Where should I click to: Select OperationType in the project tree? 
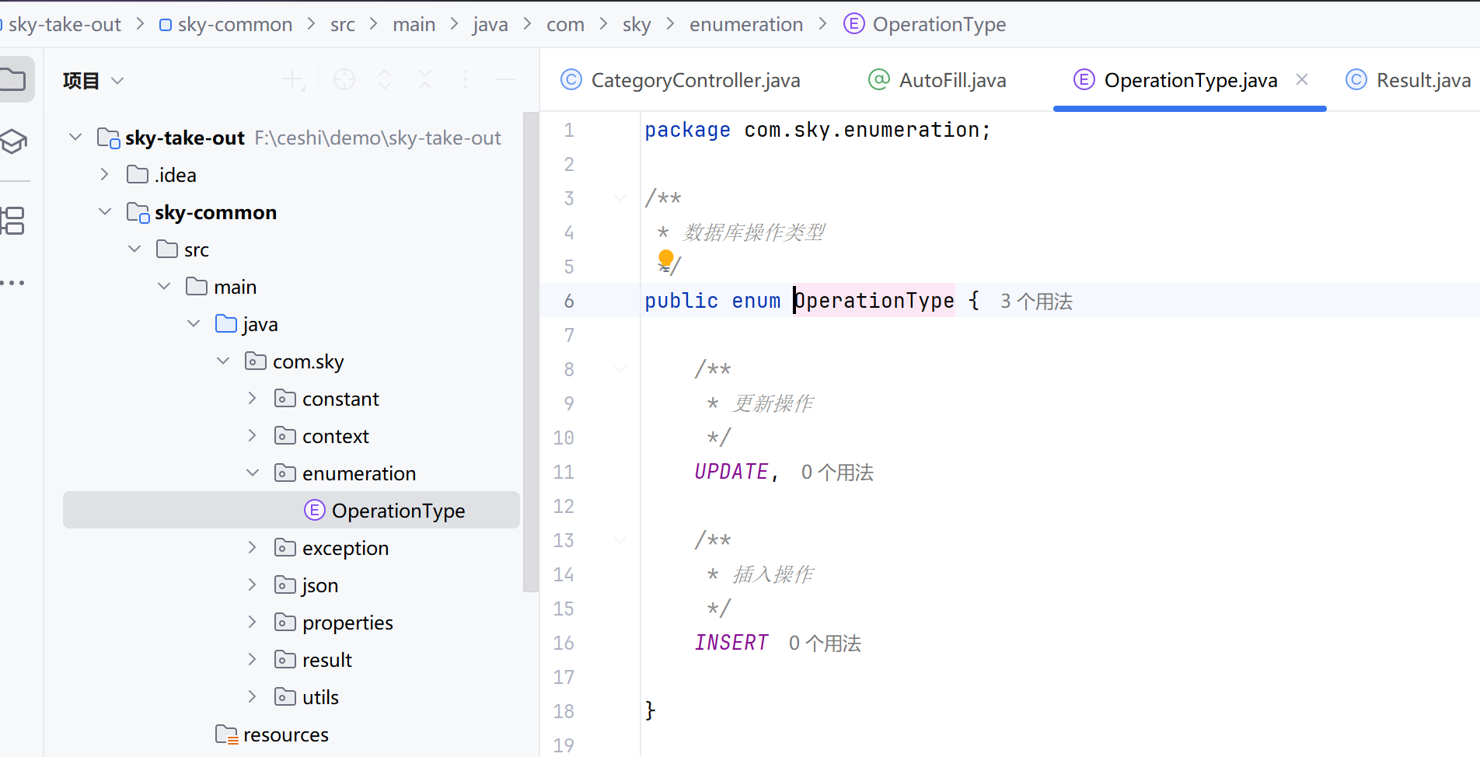pos(398,511)
